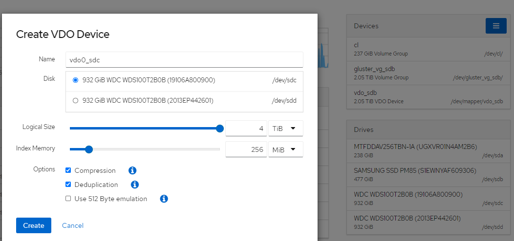
Task: Click the Name field containing vdo0_sdc
Action: pyautogui.click(x=184, y=60)
